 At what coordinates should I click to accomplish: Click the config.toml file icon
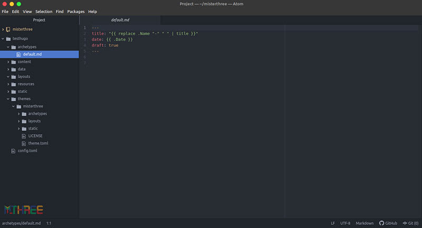[x=13, y=151]
